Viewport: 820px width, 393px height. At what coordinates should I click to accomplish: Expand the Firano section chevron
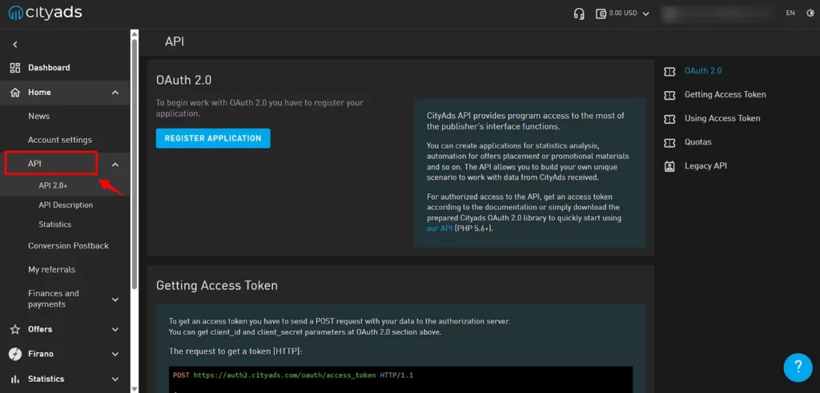(115, 354)
